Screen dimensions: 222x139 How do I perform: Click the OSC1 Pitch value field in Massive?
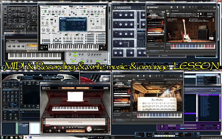pos(116,14)
